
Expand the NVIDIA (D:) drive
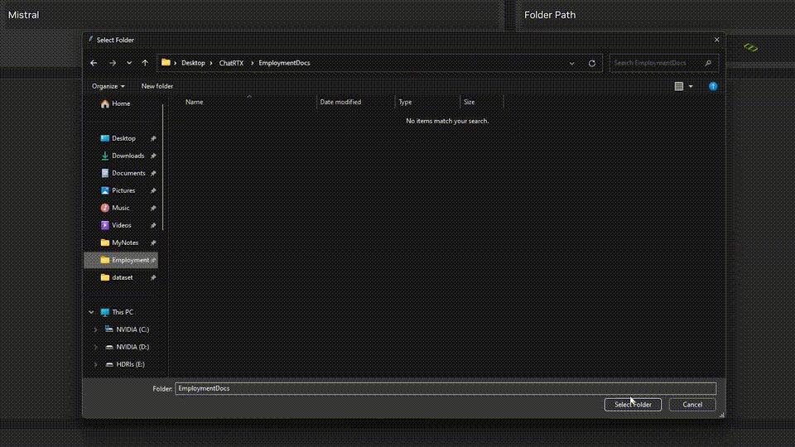coord(95,347)
